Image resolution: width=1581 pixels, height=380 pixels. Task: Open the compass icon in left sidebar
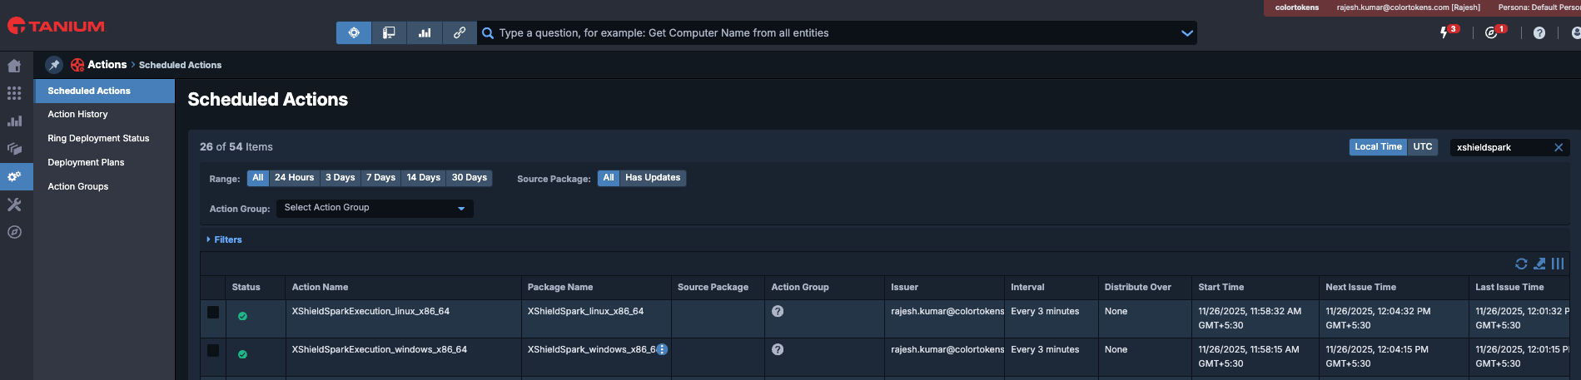coord(14,232)
